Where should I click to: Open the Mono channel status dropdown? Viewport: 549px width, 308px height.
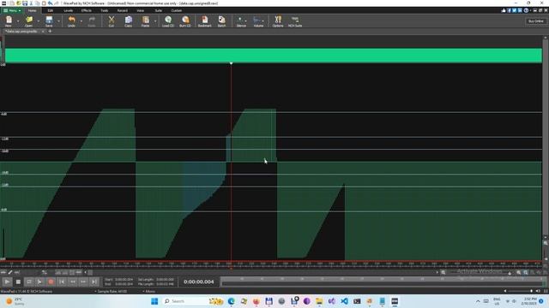pyautogui.click(x=148, y=291)
